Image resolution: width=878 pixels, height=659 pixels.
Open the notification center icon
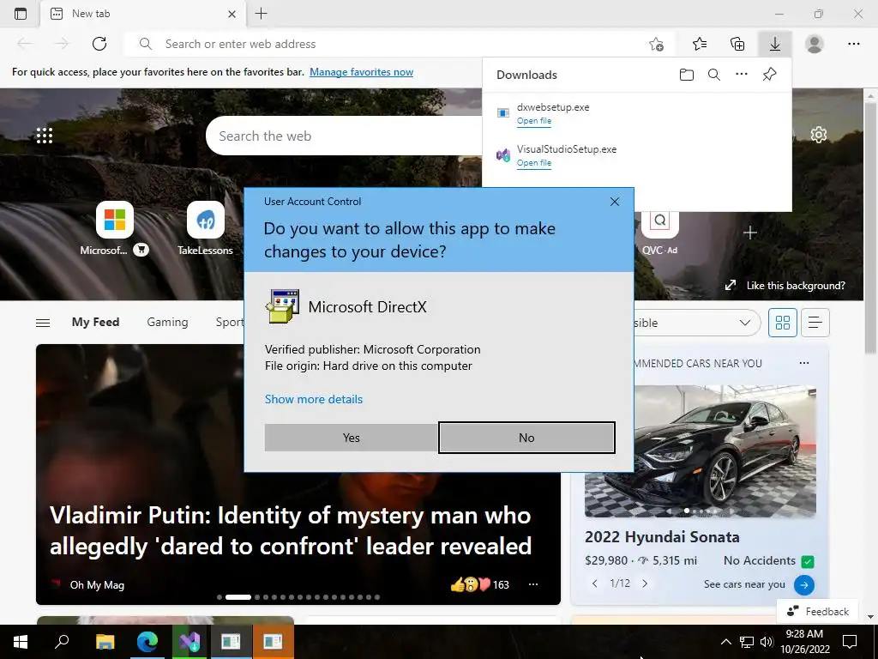click(850, 642)
